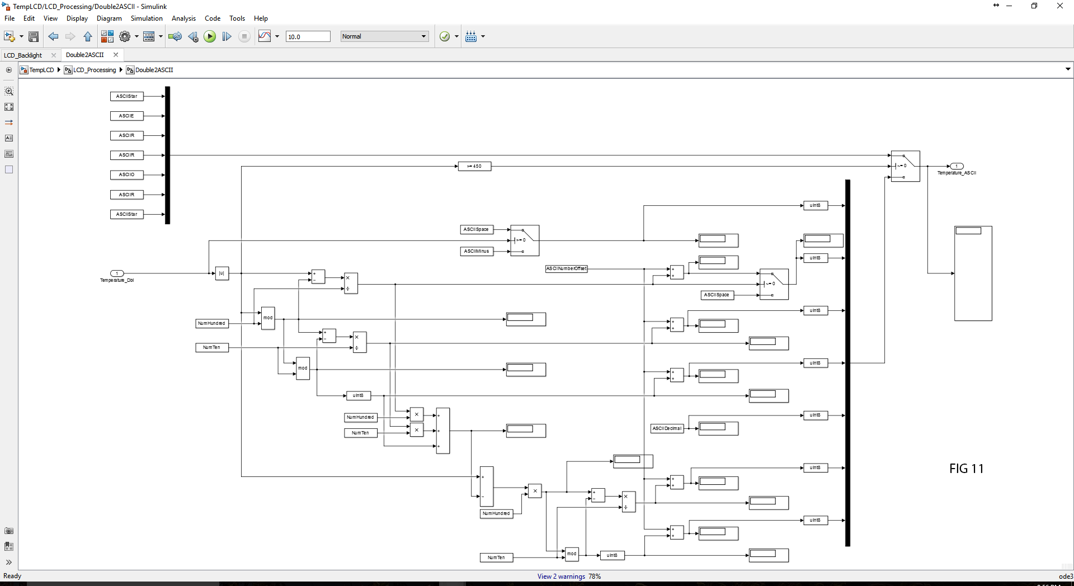Image resolution: width=1074 pixels, height=586 pixels.
Task: Expand the sidebar overflow chevron
Action: pos(9,562)
